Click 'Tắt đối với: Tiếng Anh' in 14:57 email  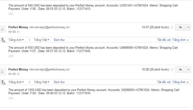(171, 40)
